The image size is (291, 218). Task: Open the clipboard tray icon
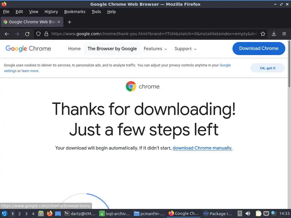click(258, 213)
